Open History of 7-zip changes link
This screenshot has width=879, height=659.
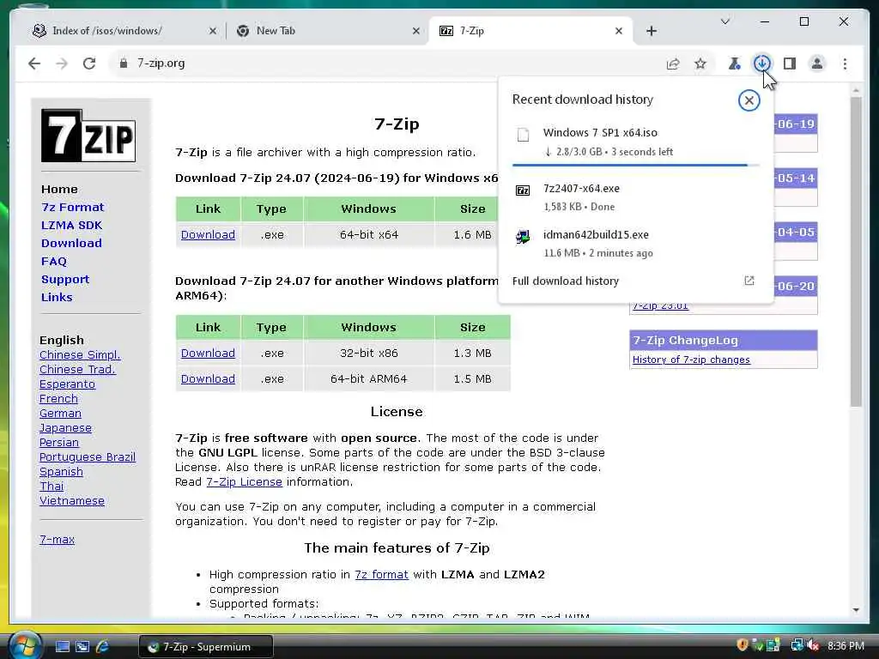(691, 360)
